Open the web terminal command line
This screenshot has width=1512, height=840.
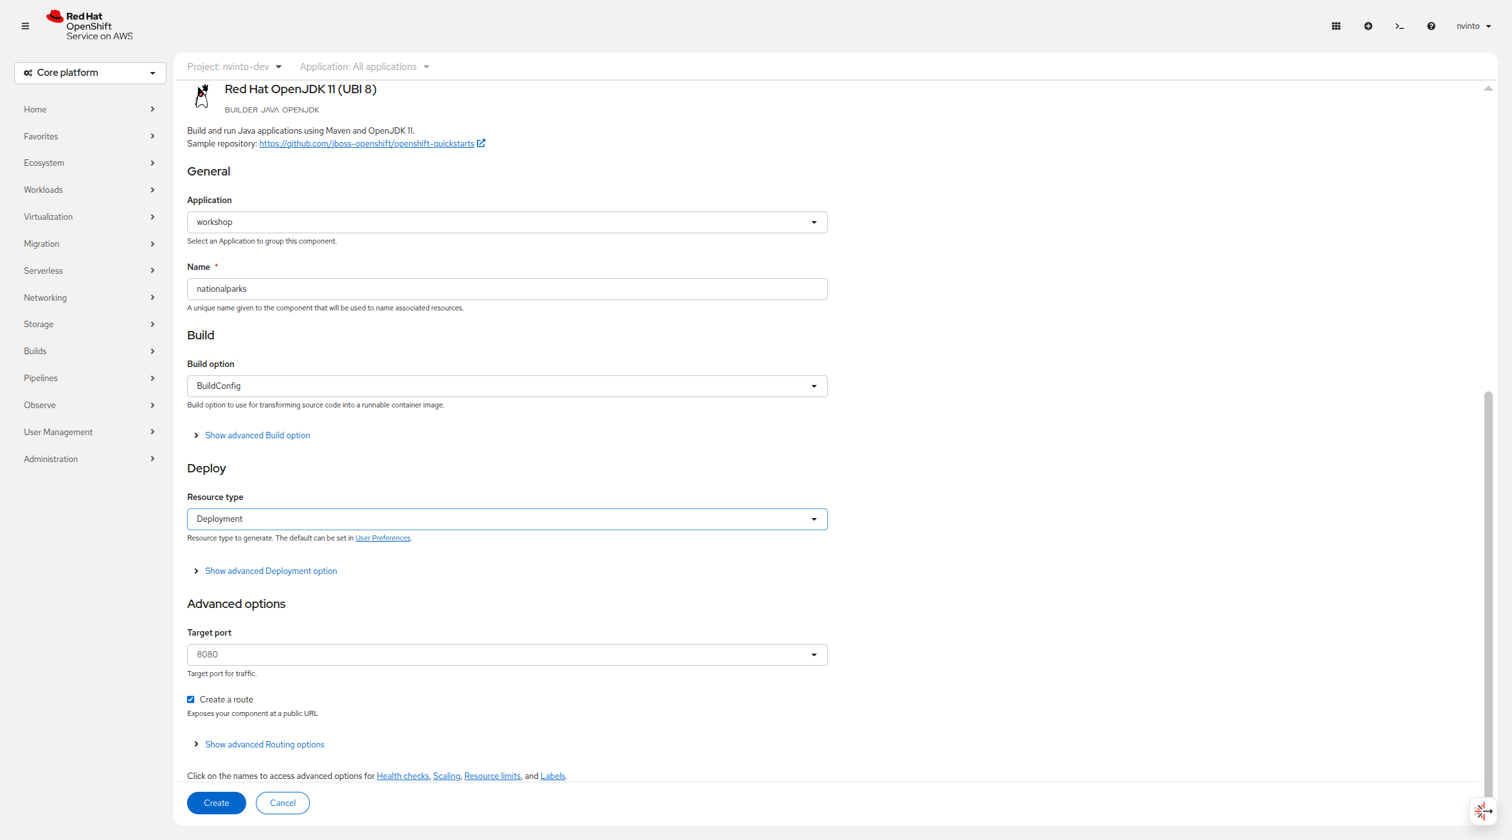[1399, 26]
